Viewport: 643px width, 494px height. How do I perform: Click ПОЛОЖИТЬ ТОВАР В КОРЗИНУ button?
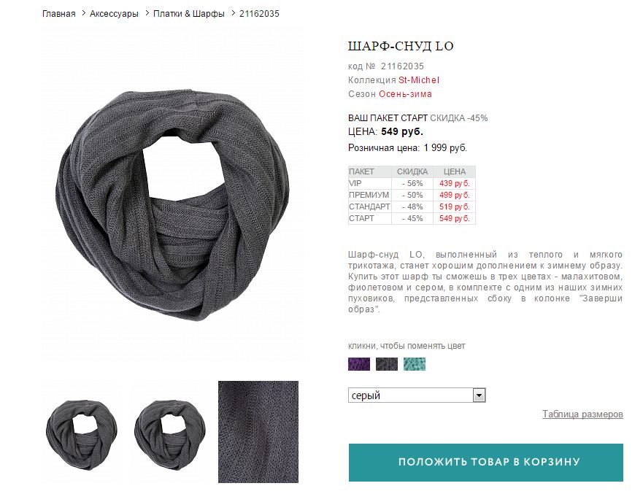coord(486,463)
